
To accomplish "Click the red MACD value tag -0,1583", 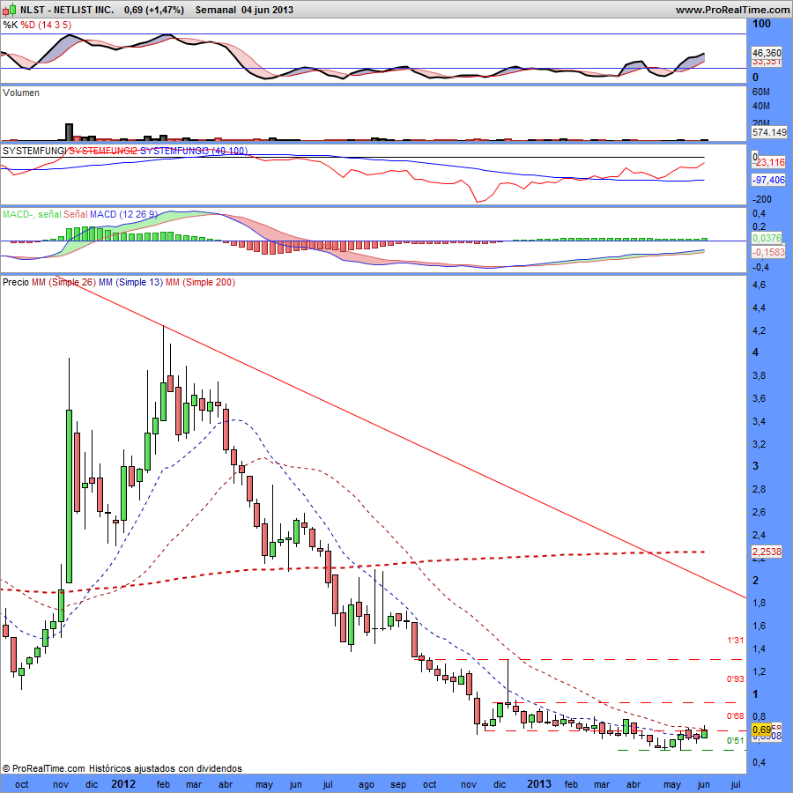I will (768, 252).
